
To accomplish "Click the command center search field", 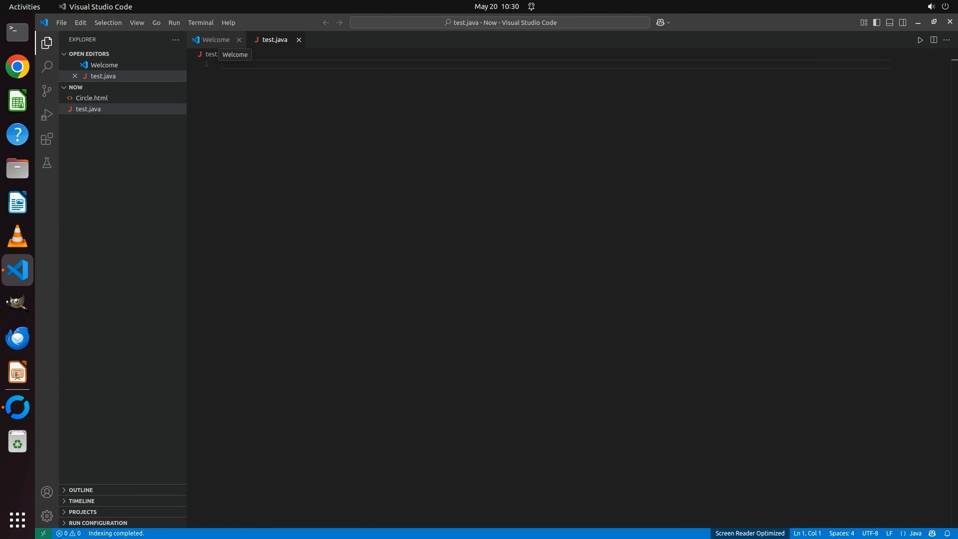I will [499, 22].
